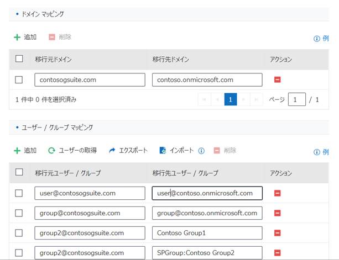The image size is (339, 260).
Task: Click the green plus Add icon in User/Group Mapping
Action: [17, 150]
